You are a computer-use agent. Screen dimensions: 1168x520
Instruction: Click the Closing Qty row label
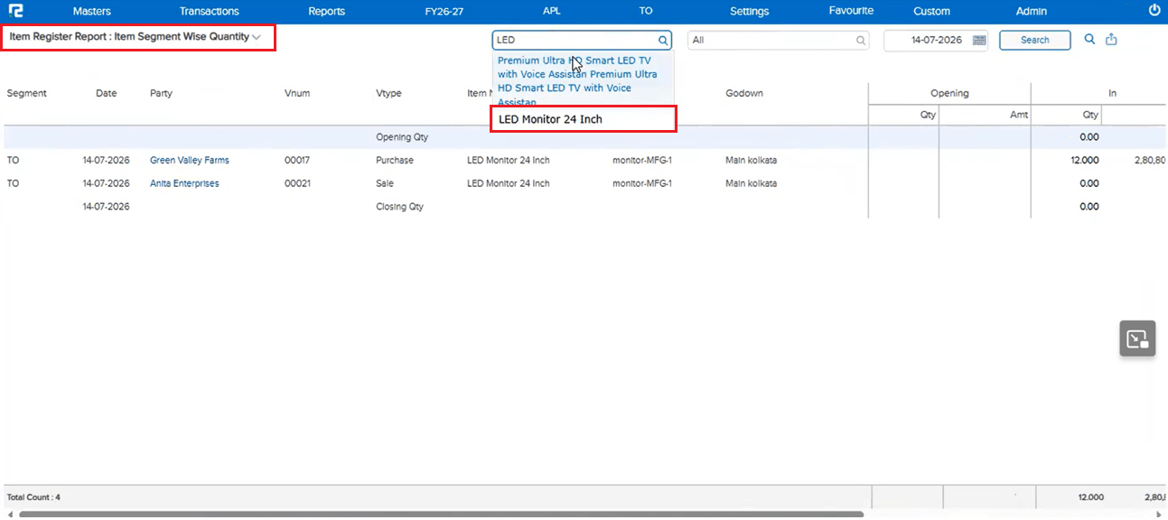(x=399, y=207)
